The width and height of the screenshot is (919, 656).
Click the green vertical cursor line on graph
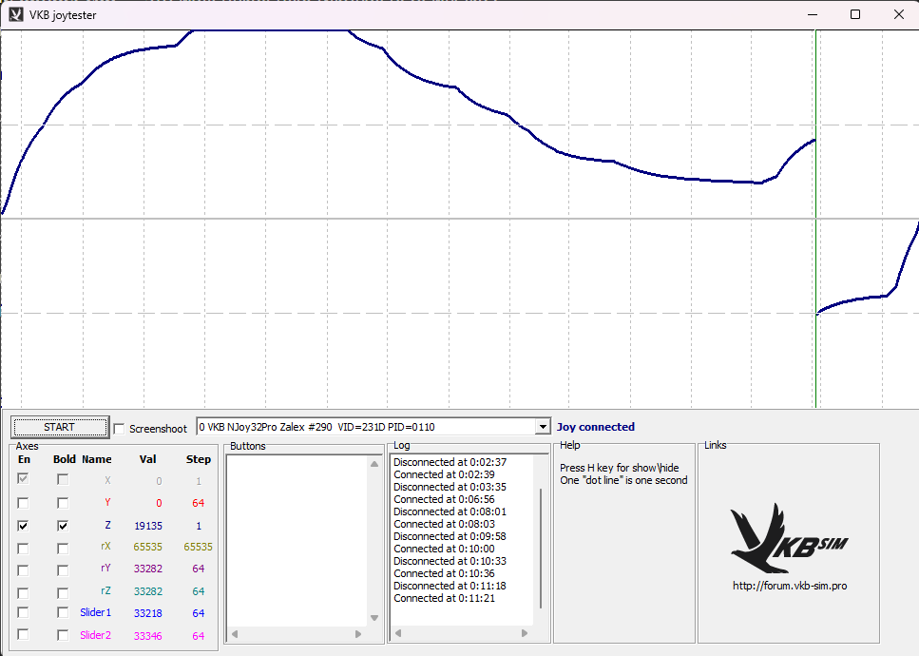(815, 238)
